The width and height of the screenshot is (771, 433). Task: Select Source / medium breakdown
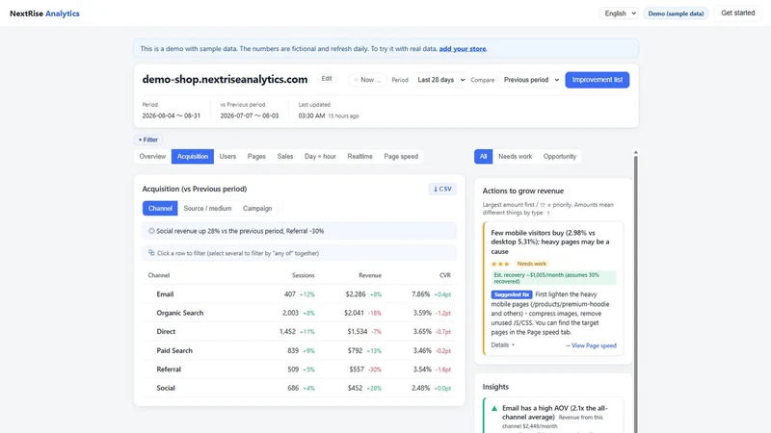(x=207, y=208)
